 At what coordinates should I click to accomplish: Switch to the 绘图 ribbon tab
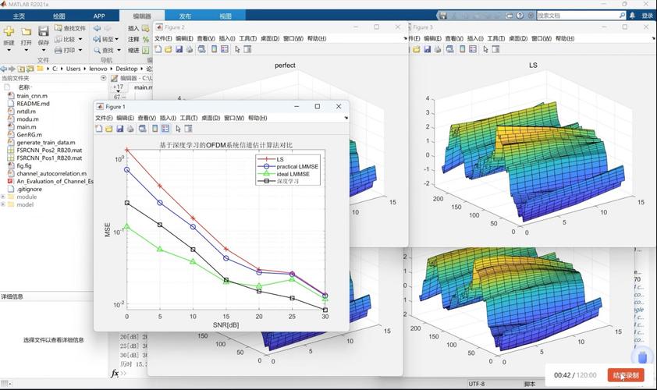pos(59,16)
